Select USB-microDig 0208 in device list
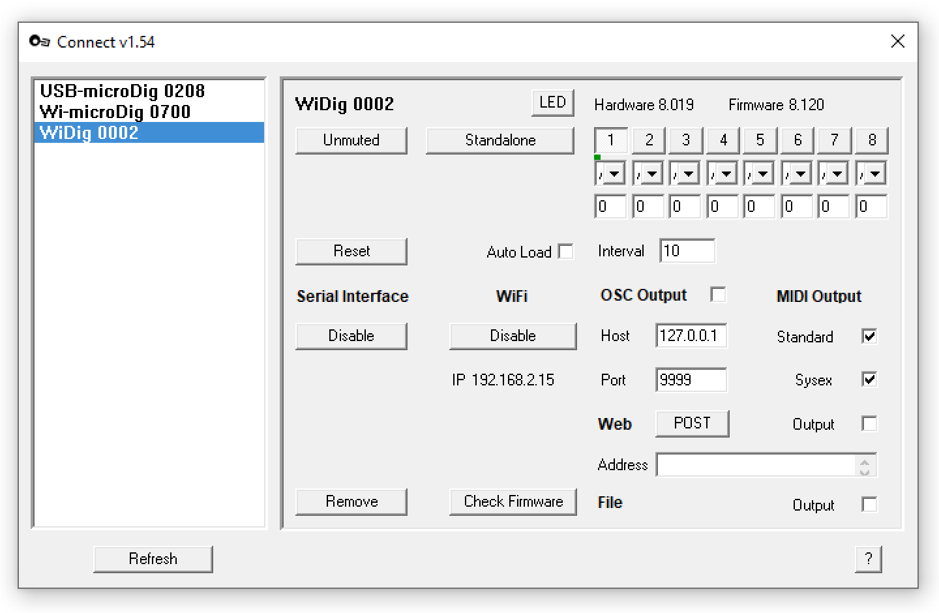Image resolution: width=939 pixels, height=613 pixels. 123,91
